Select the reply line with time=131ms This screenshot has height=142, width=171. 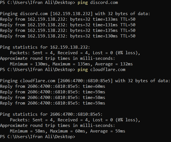coord(68,25)
